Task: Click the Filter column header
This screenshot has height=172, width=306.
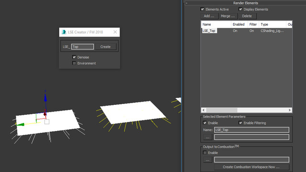Action: tap(253, 24)
